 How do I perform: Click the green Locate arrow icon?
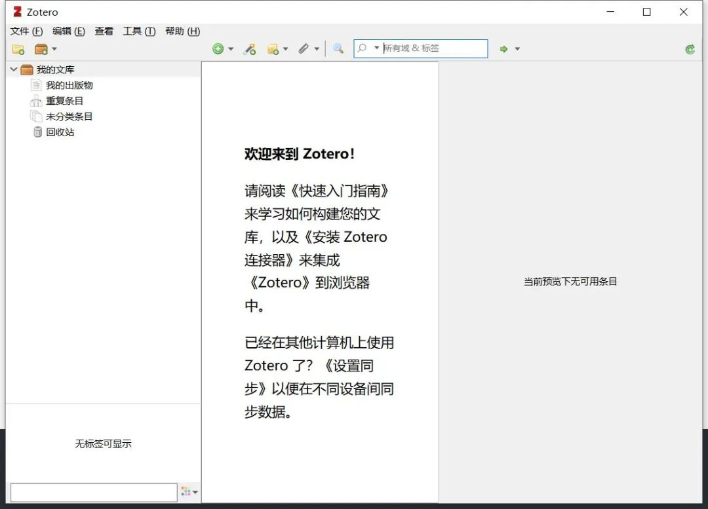coord(504,48)
